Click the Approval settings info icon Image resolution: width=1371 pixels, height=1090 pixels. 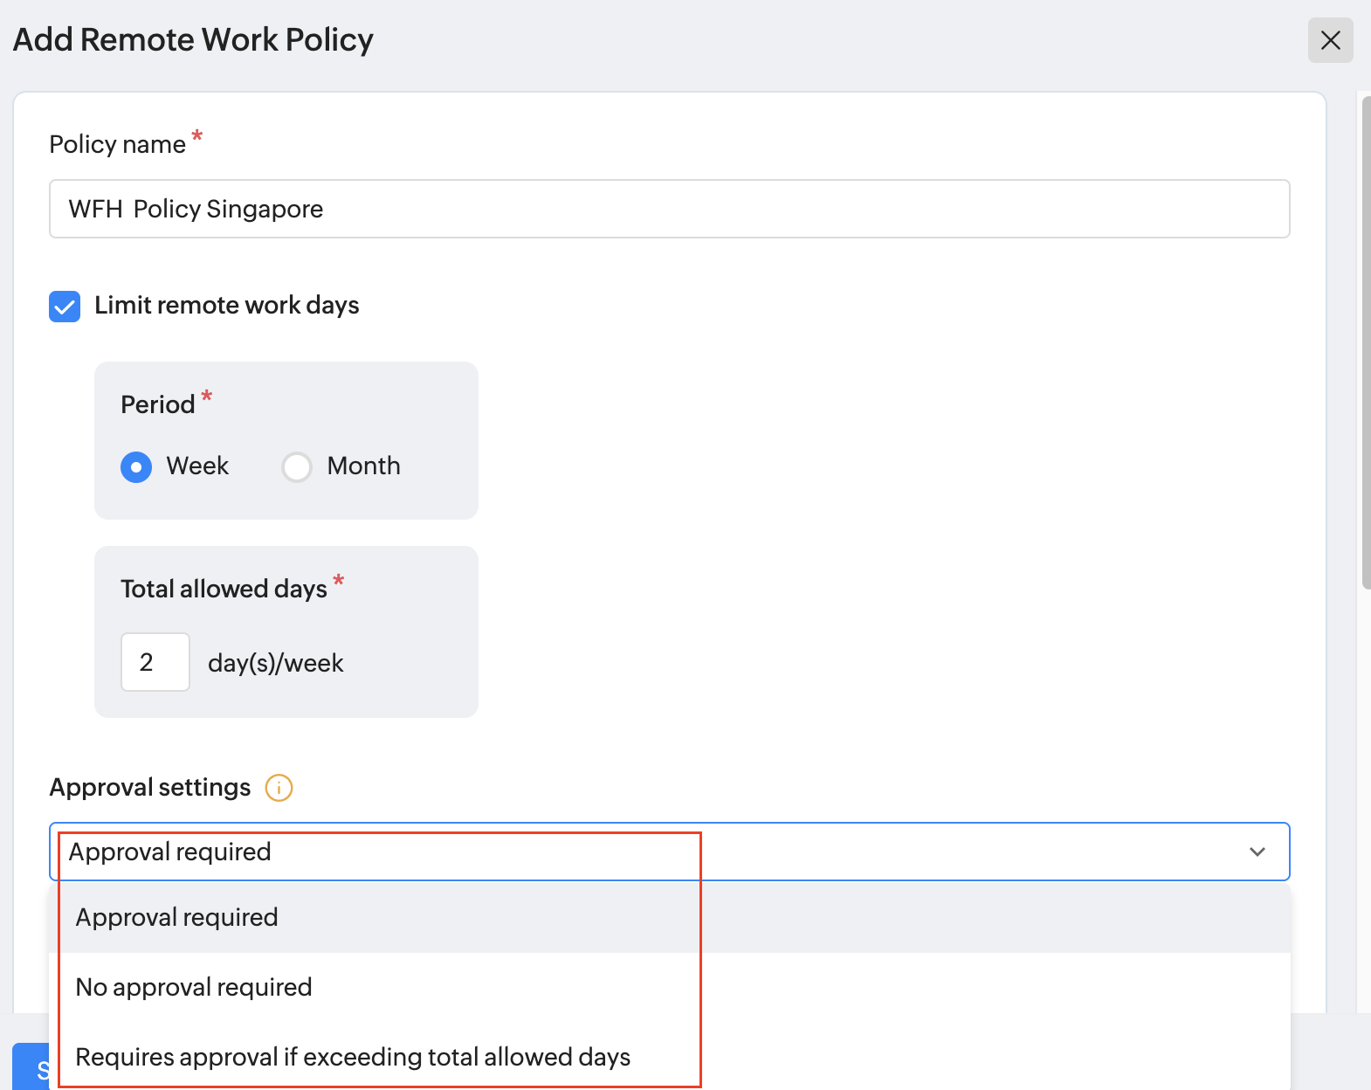click(x=279, y=788)
